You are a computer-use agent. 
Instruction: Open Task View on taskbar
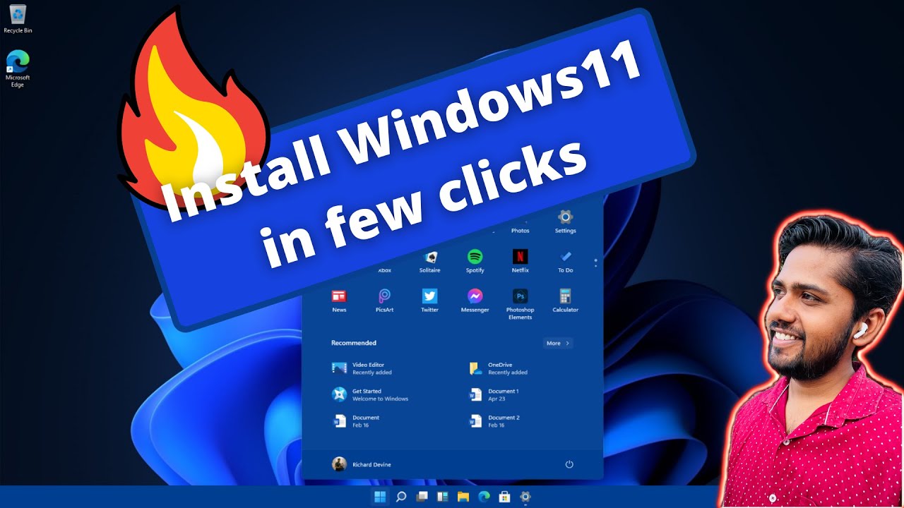click(x=422, y=497)
